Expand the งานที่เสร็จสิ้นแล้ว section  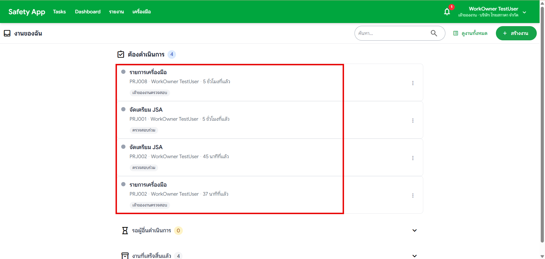(415, 256)
